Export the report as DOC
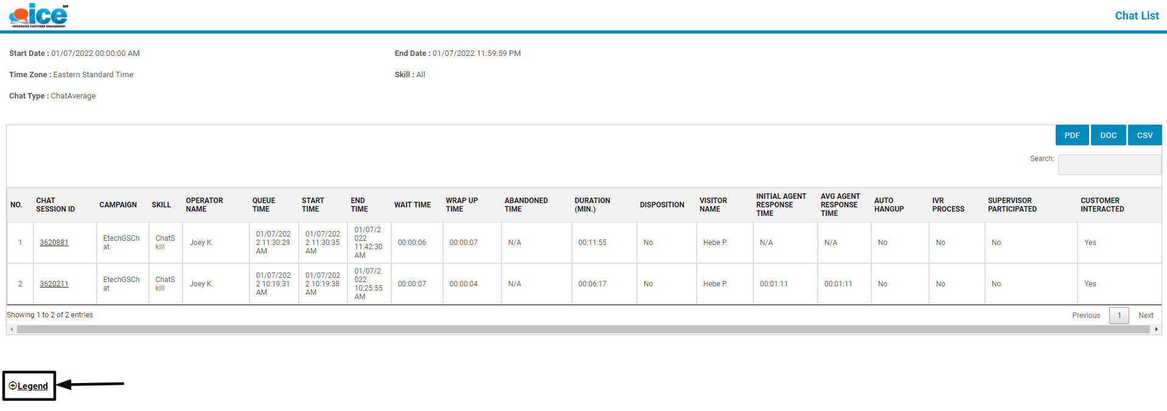1167x411 pixels. [x=1108, y=136]
